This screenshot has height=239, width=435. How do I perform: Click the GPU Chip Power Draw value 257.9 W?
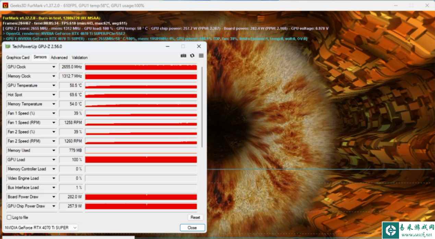[71, 206]
